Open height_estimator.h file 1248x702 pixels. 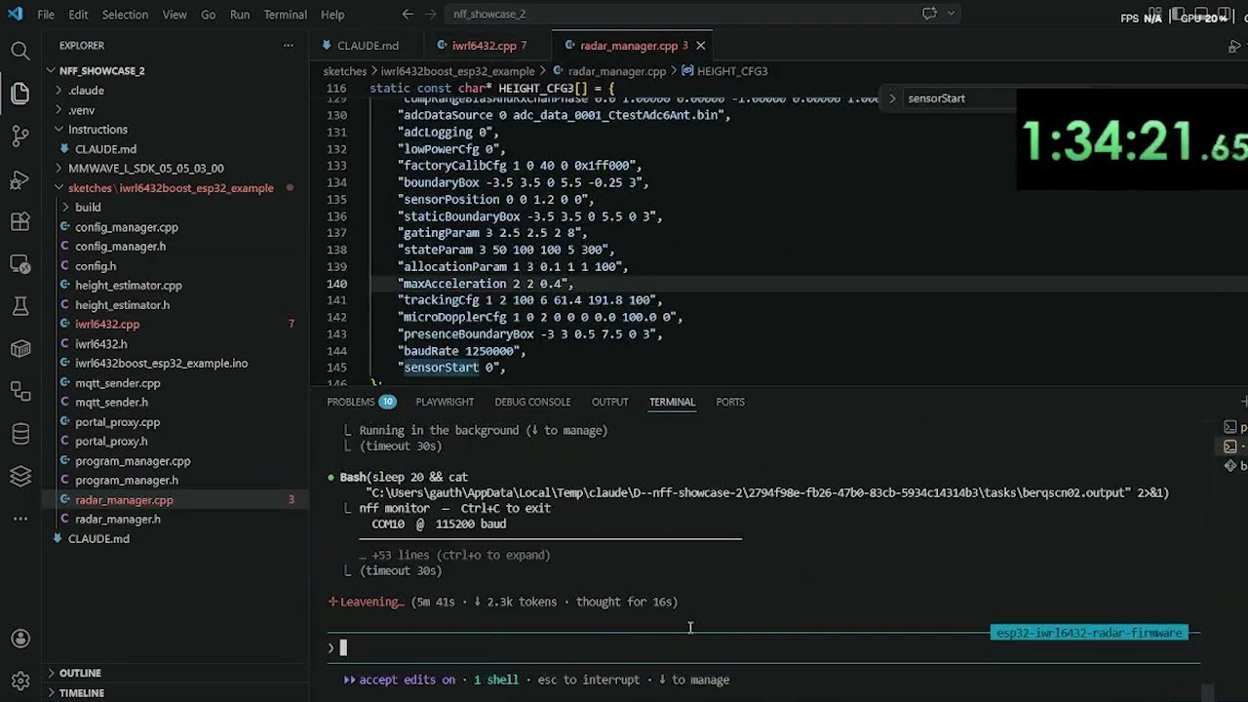pyautogui.click(x=122, y=305)
